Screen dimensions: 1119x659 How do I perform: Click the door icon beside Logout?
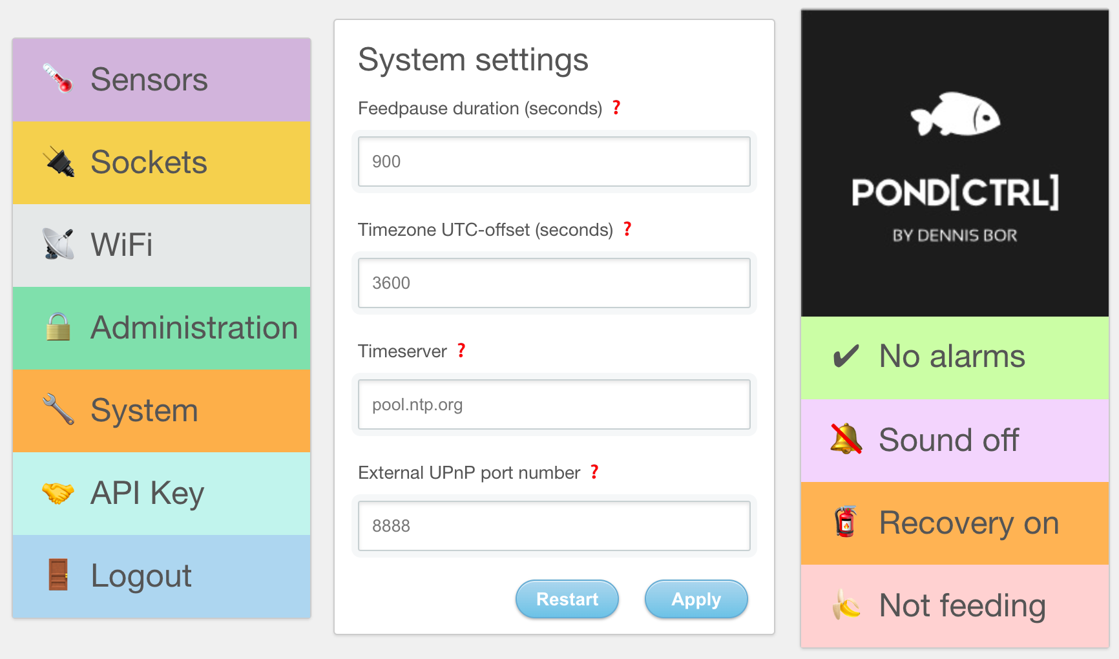pos(58,575)
